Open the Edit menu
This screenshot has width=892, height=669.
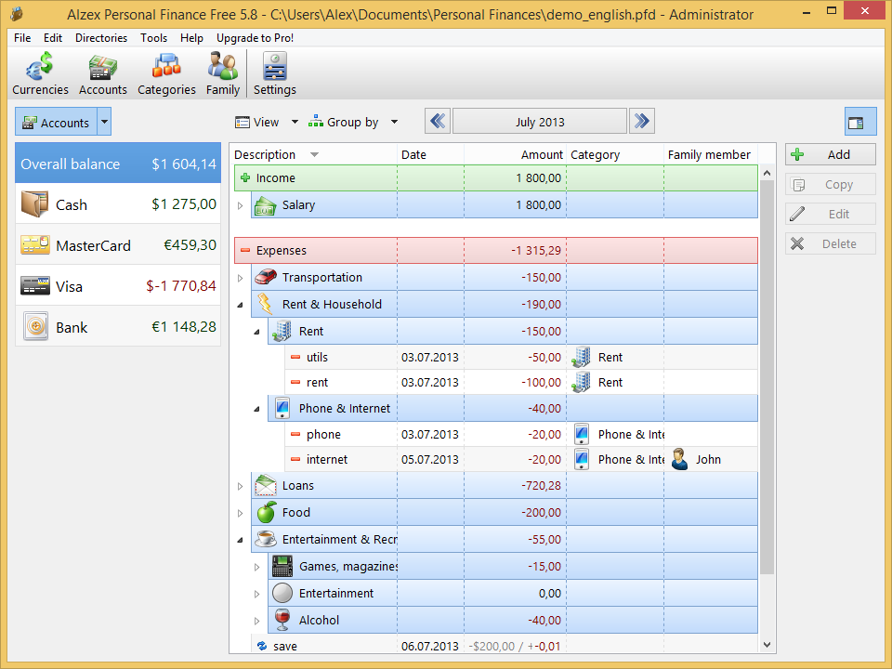53,37
